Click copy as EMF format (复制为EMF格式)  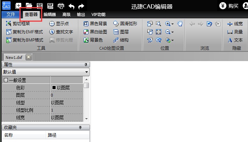coord(25,32)
